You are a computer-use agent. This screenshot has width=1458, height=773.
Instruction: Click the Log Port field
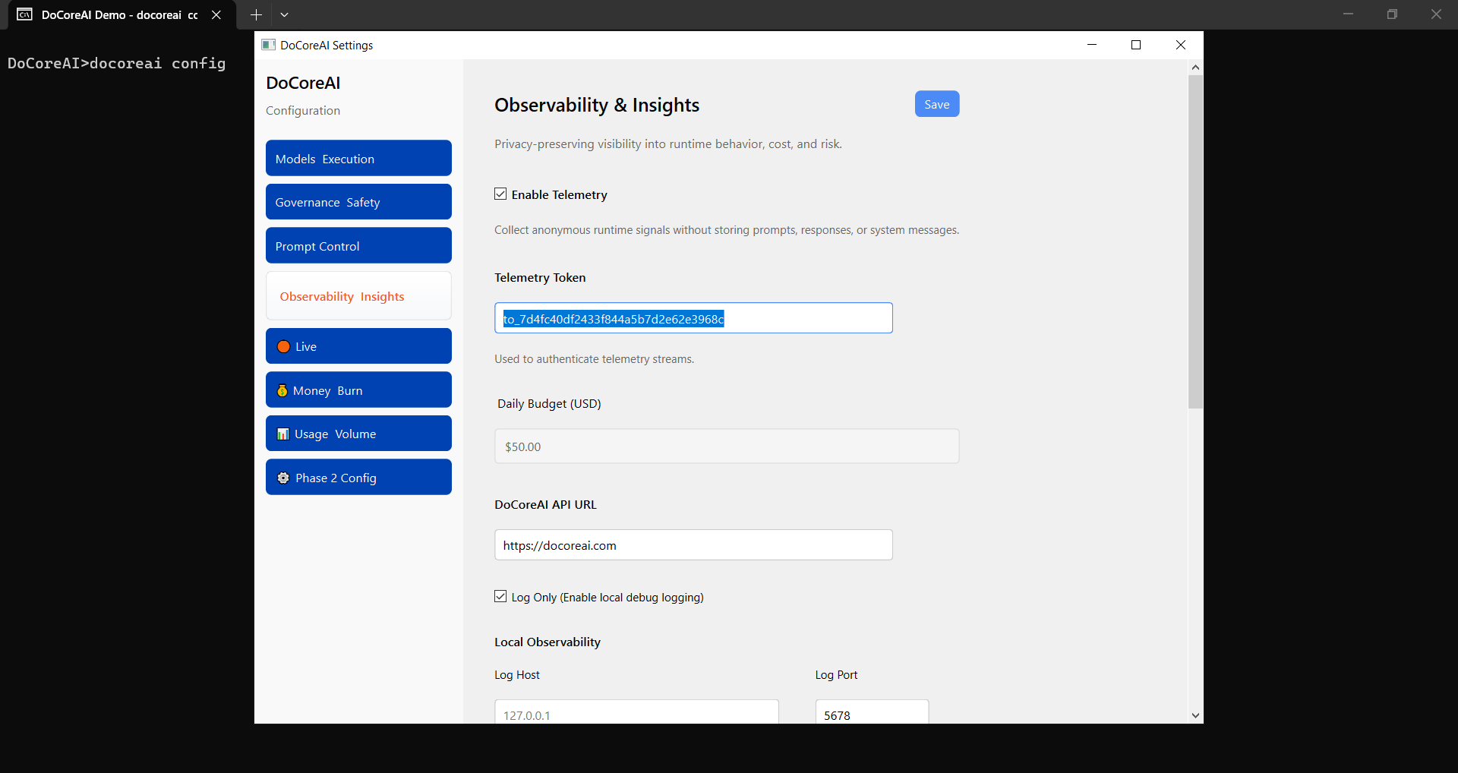coord(872,712)
